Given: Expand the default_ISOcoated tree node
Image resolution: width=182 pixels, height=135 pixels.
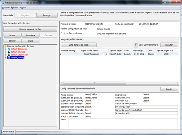Looking at the screenshot, I should [x=5, y=49].
